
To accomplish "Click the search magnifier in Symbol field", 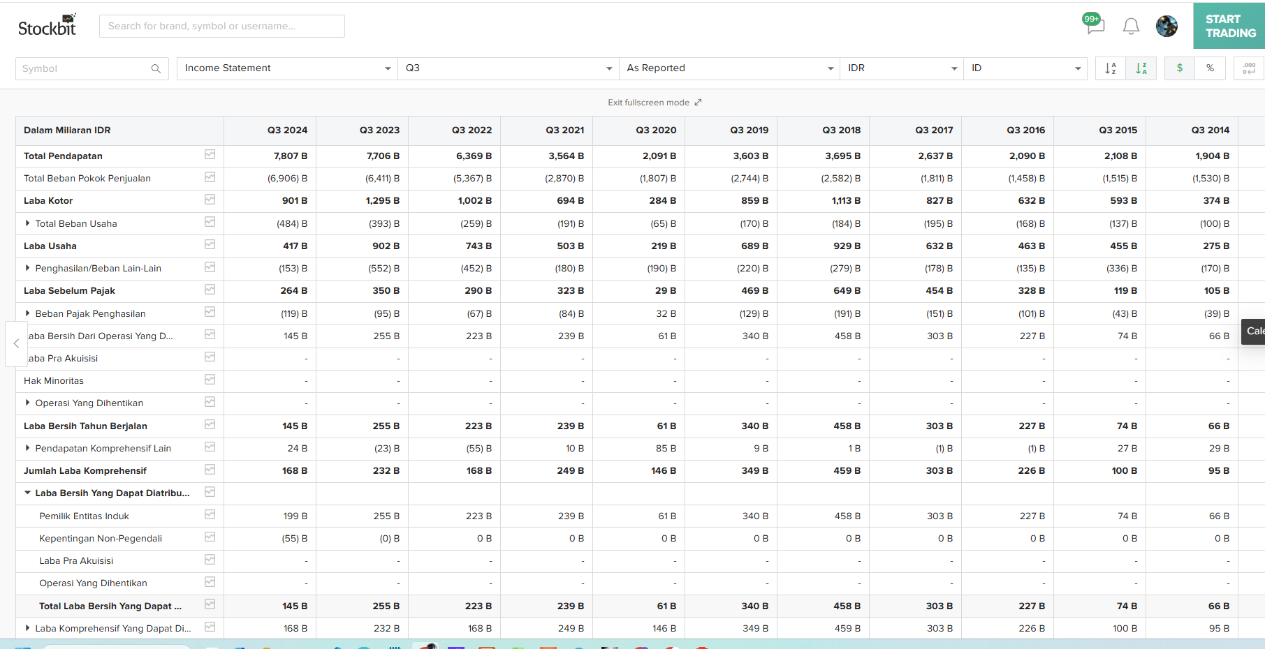I will tap(156, 68).
